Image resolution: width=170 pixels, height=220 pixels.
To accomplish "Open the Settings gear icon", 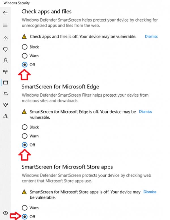I will (x=5, y=213).
